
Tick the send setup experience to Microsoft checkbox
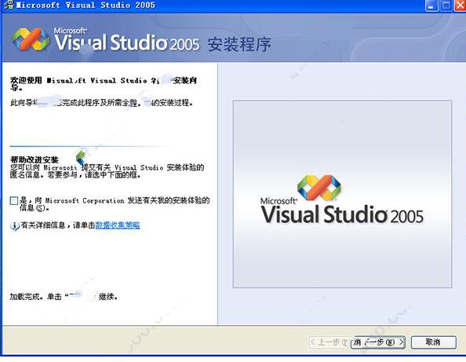coord(14,201)
